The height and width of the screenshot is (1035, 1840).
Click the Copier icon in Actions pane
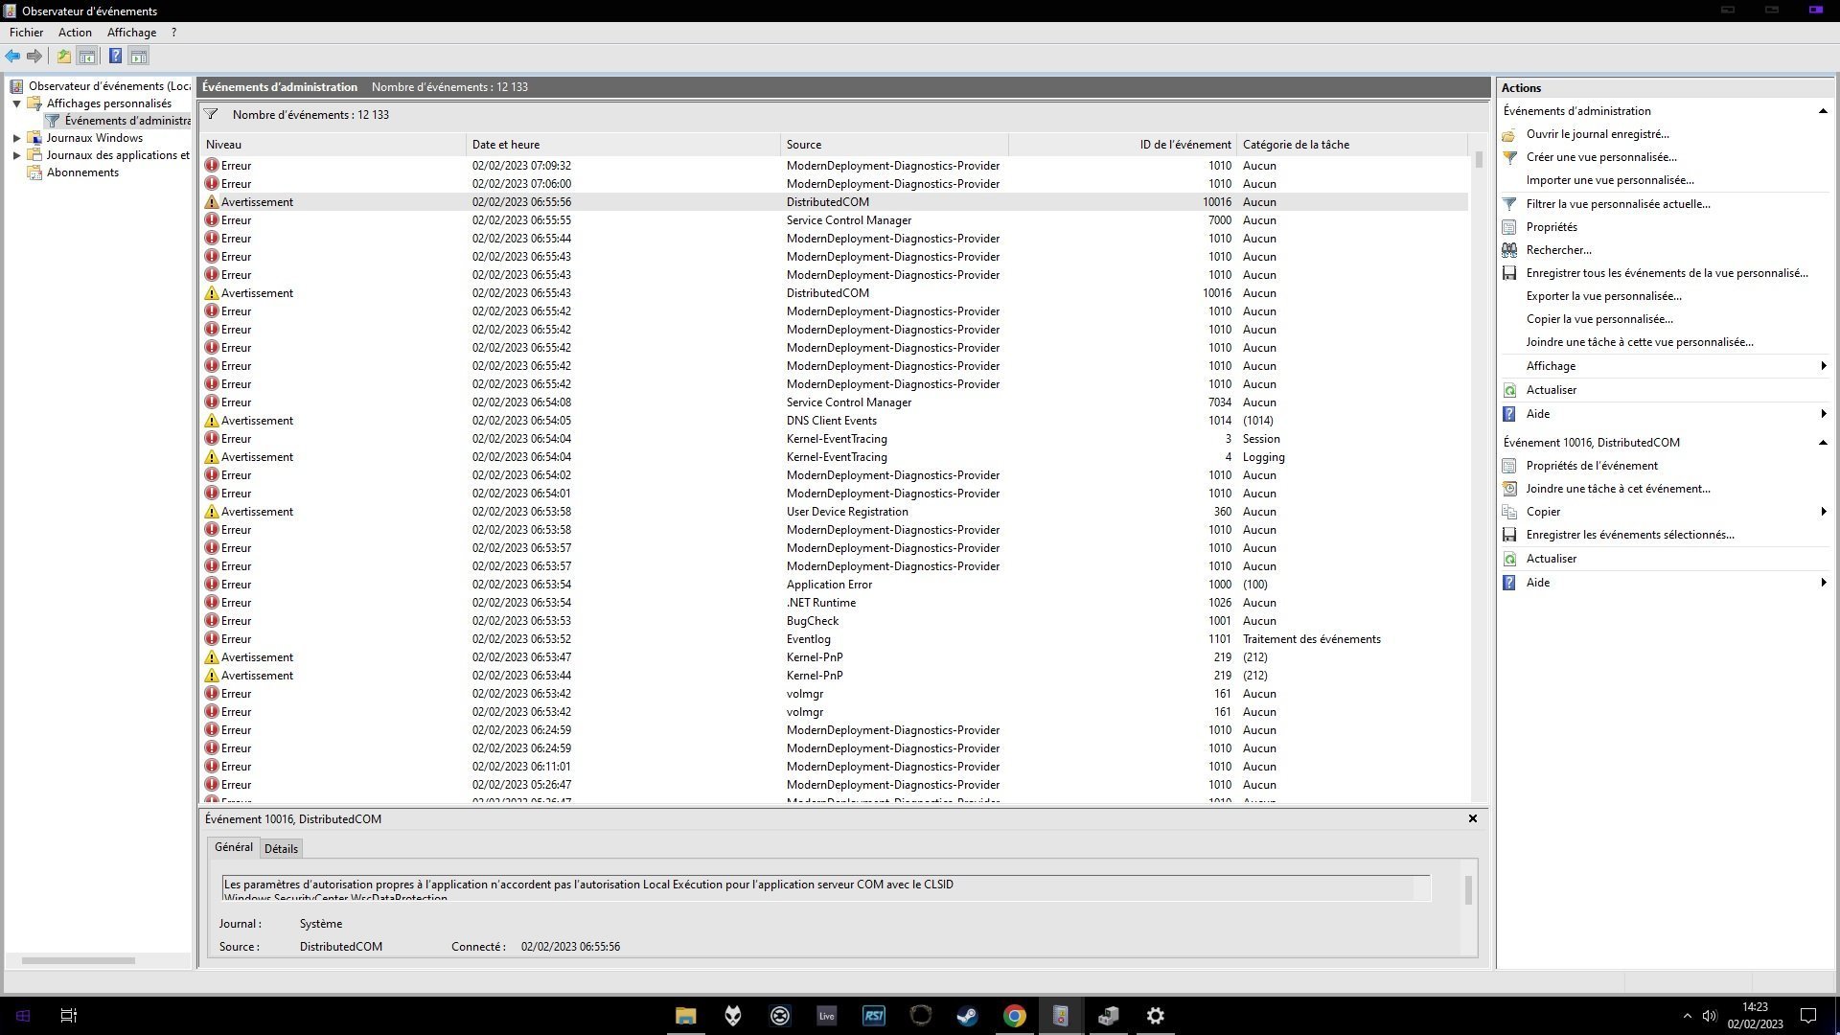point(1509,512)
